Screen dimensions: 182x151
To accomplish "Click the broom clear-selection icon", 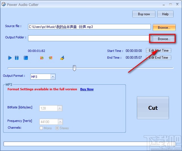I will pos(62,58).
